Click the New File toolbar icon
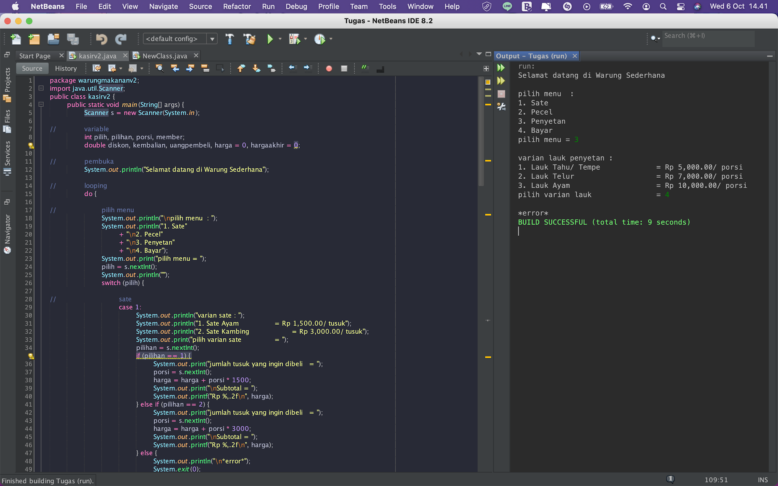The width and height of the screenshot is (778, 486). (16, 39)
